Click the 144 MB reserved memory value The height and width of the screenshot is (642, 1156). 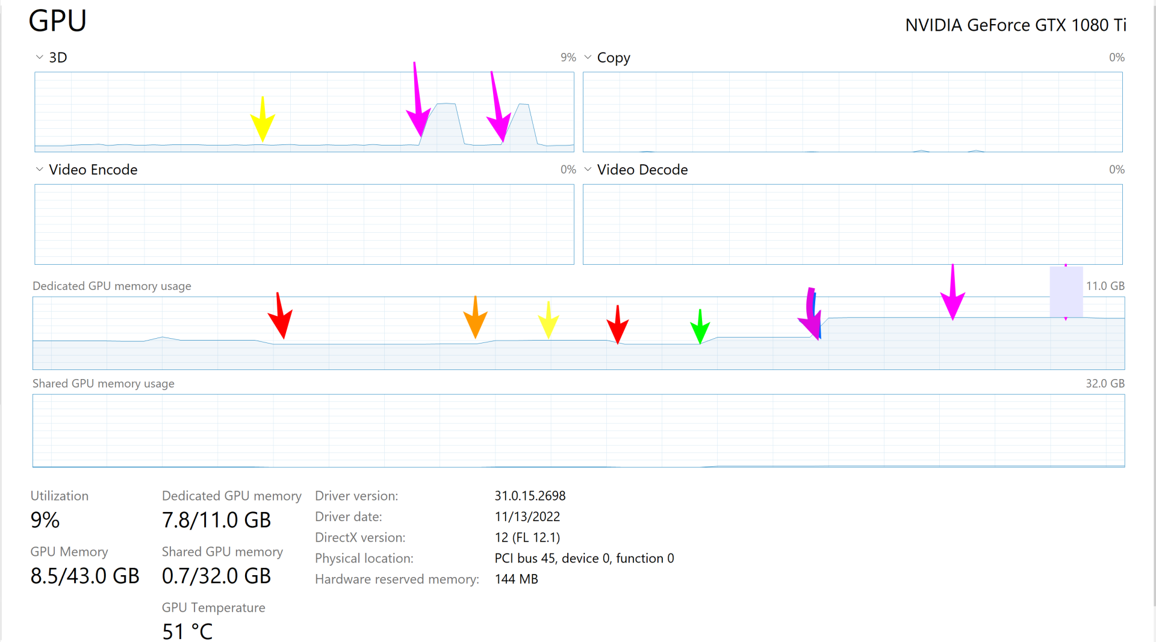coord(517,579)
